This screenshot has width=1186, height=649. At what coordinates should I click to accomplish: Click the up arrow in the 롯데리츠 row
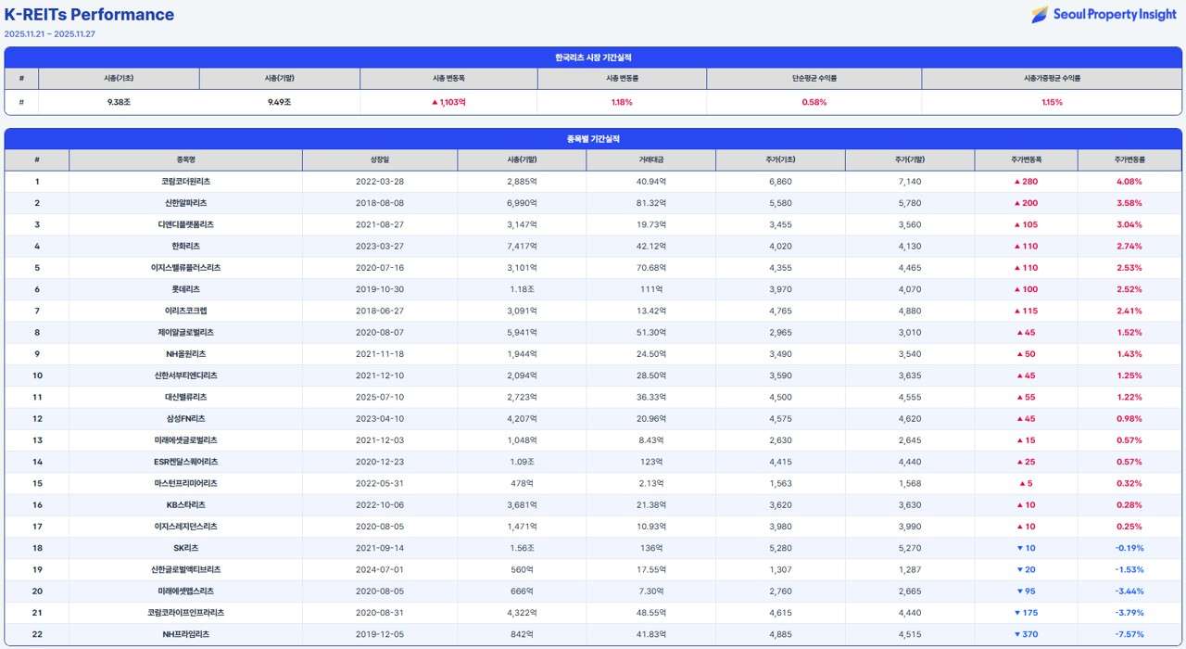point(1016,289)
